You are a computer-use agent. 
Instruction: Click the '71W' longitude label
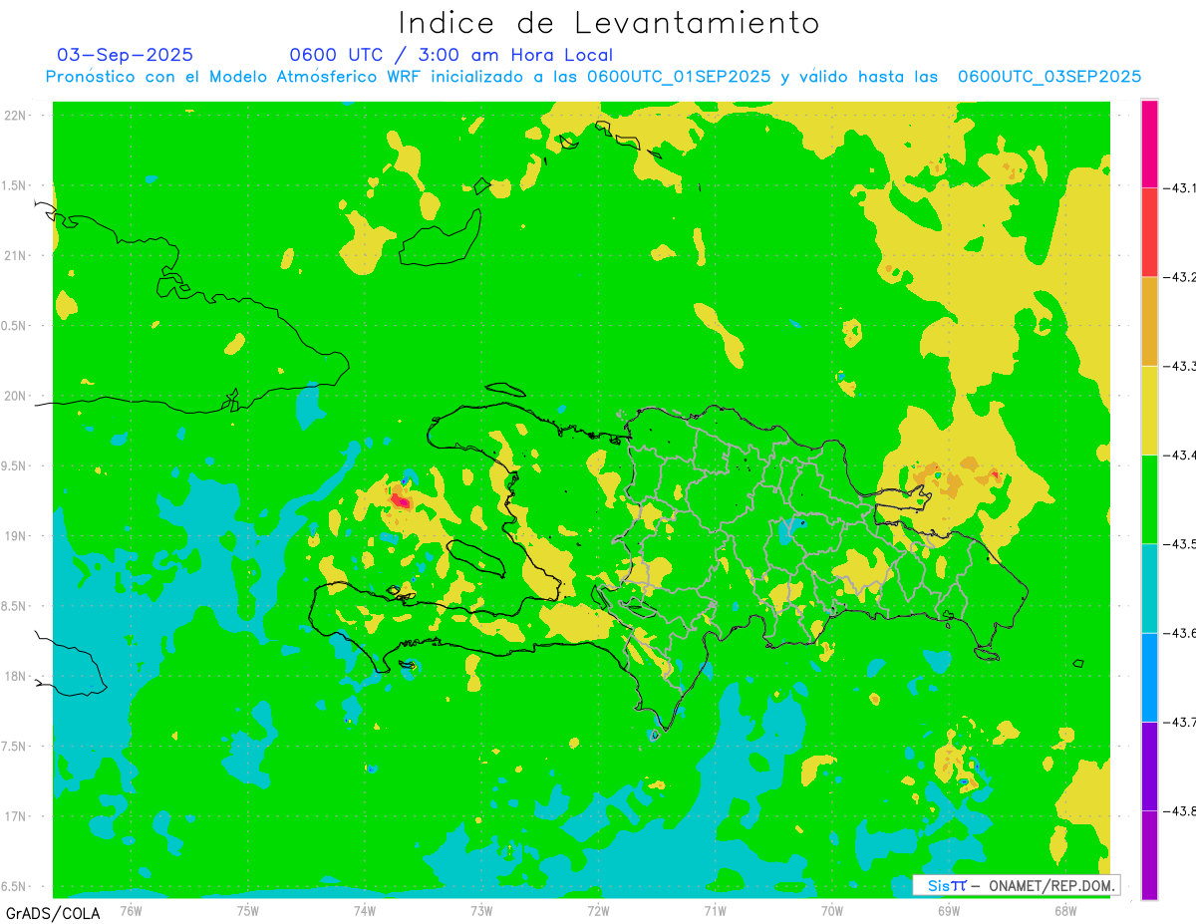coord(715,910)
